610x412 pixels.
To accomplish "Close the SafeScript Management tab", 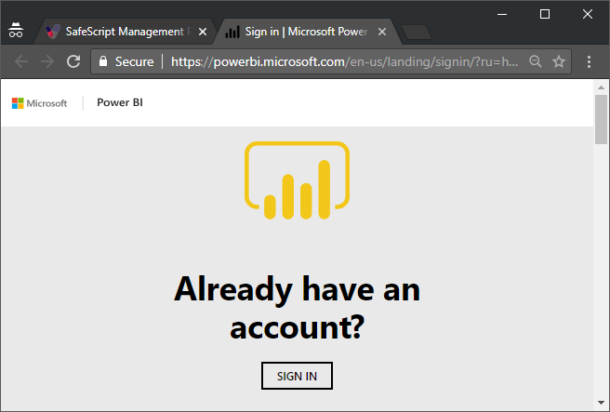I will click(x=203, y=32).
